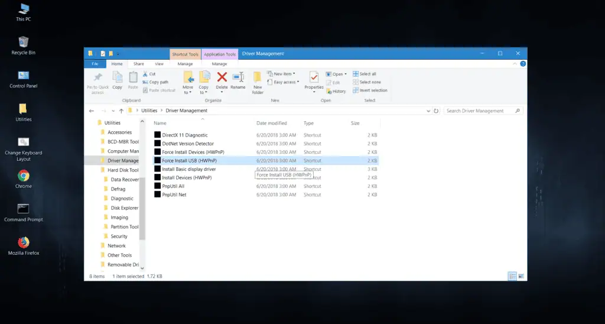This screenshot has height=324, width=605.
Task: Switch to the View tab
Action: pos(159,64)
